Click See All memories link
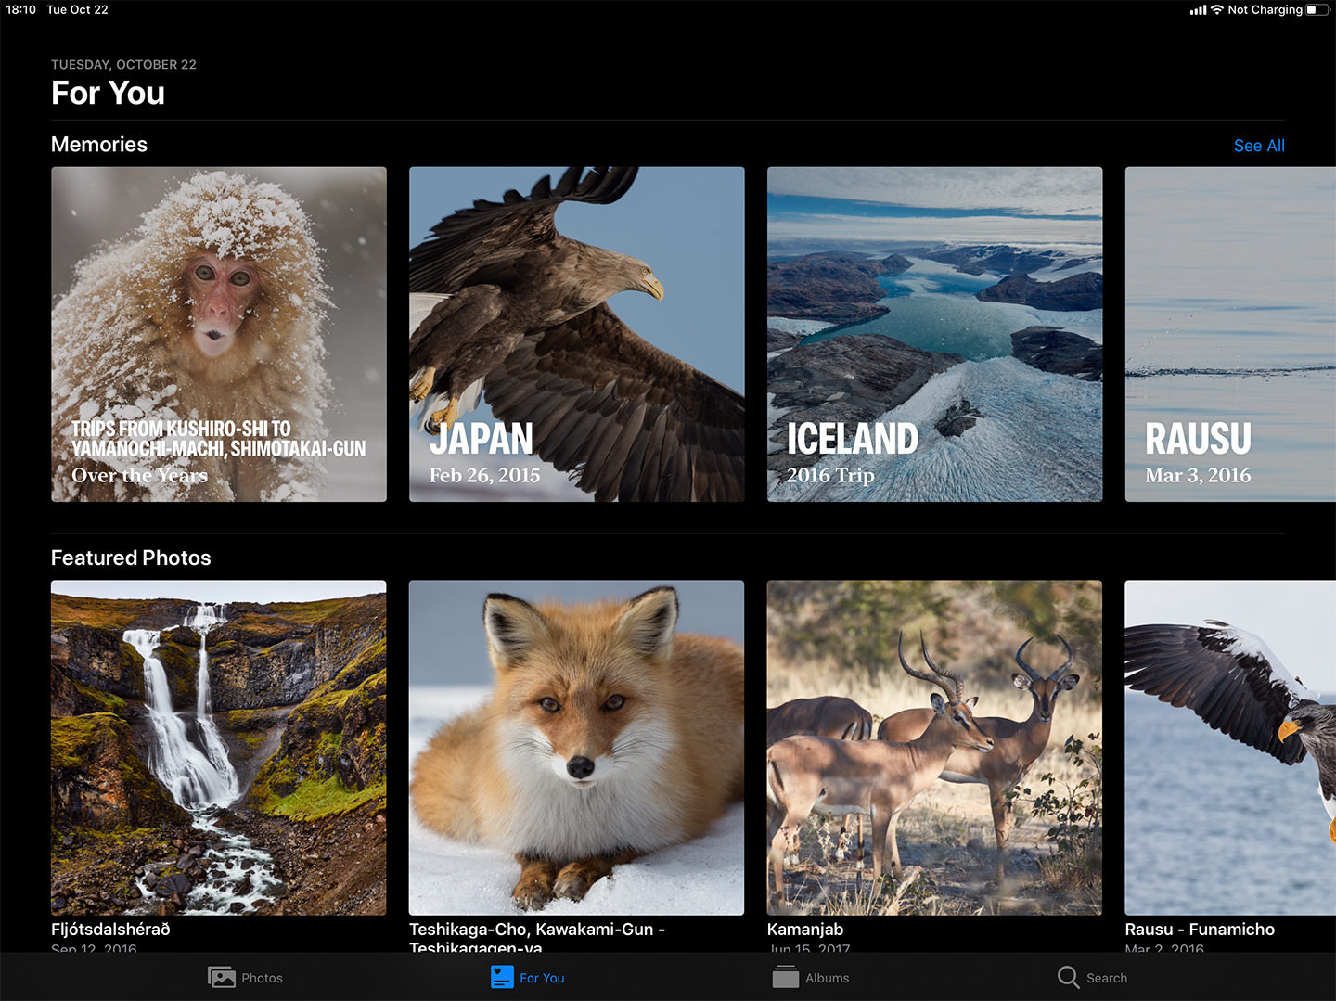Image resolution: width=1336 pixels, height=1001 pixels. point(1258,146)
